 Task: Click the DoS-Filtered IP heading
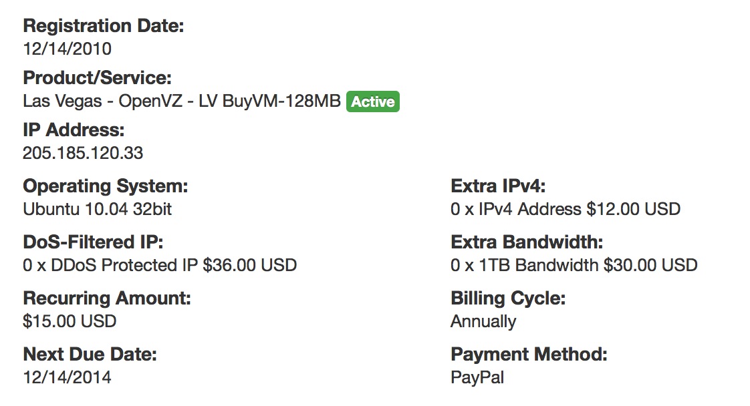(93, 242)
